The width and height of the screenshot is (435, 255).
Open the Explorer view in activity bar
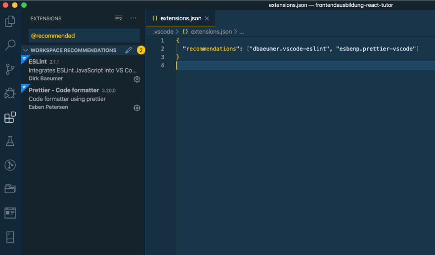(x=10, y=21)
